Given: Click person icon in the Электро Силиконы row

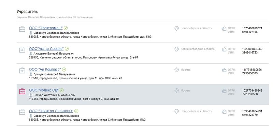Looking at the screenshot, I should [31, 115].
